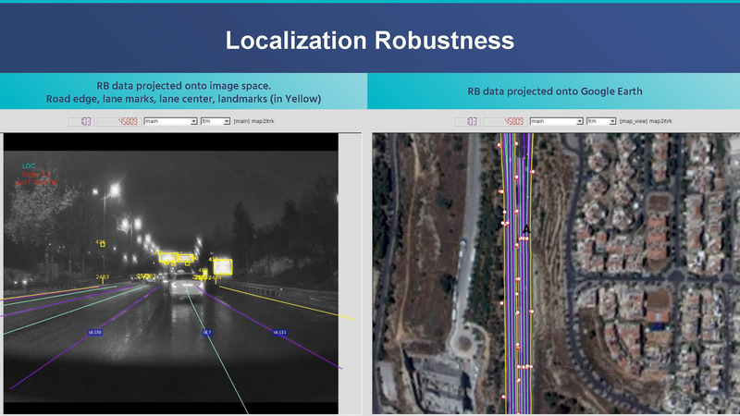The image size is (740, 416).
Task: Click the LOC status text in the camera view
Action: click(29, 166)
